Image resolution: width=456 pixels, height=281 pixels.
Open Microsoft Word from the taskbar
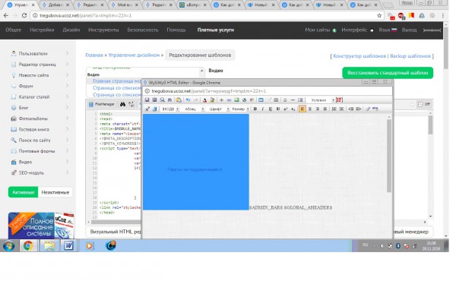[x=68, y=246]
